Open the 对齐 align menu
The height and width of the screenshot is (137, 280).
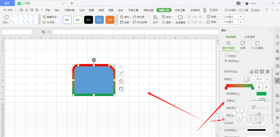pos(156,20)
